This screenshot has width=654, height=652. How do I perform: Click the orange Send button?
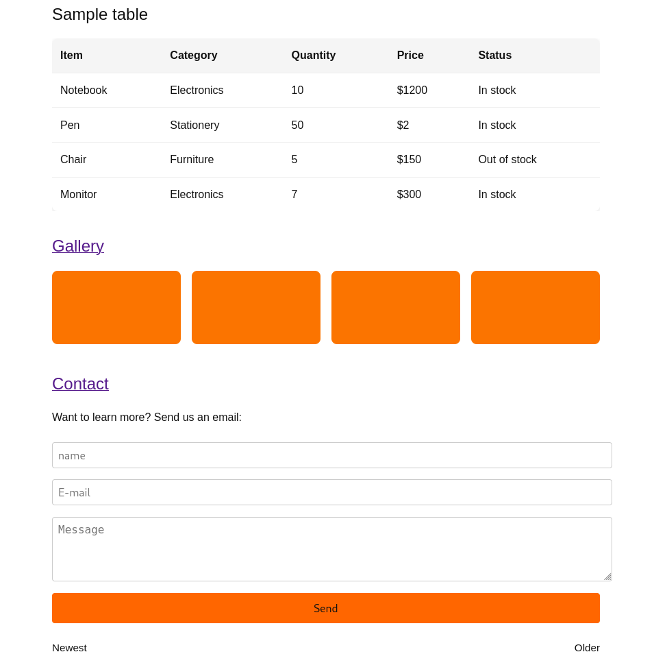[x=326, y=608]
